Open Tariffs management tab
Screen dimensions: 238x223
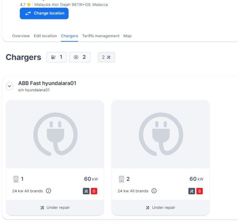point(101,36)
